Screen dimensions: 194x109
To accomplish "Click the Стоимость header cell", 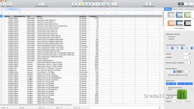I will point(94,16).
